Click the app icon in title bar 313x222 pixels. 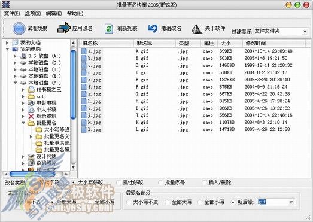click(x=6, y=5)
